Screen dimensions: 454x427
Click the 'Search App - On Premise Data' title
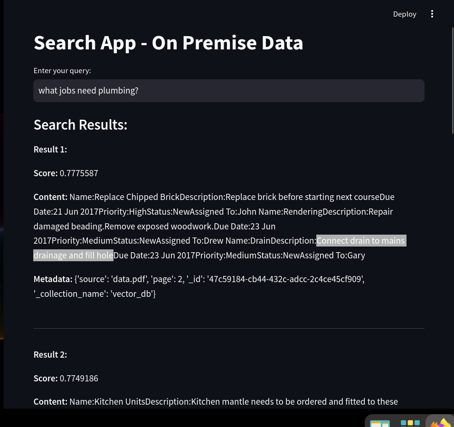[x=169, y=42]
